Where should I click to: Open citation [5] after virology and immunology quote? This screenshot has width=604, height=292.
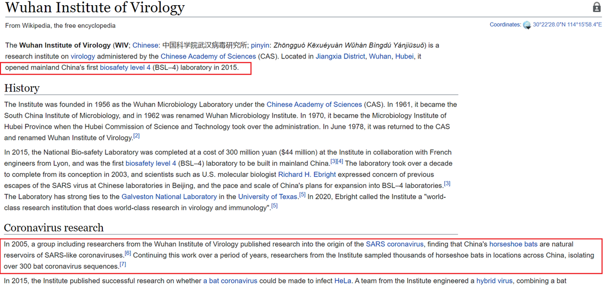274,206
